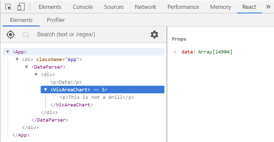
Task: Open the Performance tab
Action: coord(183,7)
